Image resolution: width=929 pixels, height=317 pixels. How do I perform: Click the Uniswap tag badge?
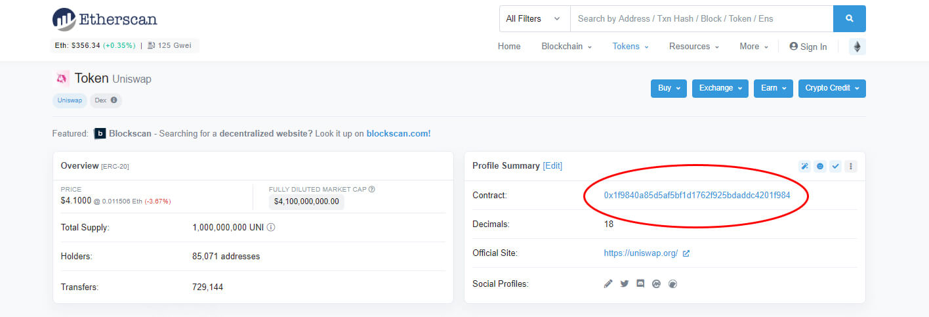70,100
